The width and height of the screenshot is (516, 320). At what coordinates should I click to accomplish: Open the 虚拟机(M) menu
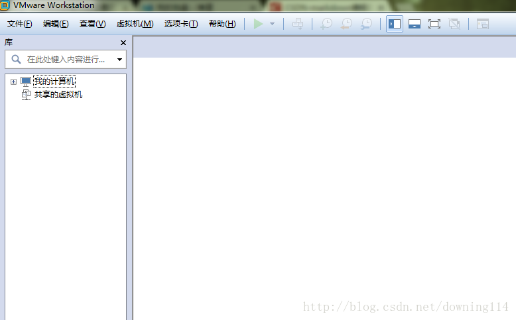[x=135, y=24]
